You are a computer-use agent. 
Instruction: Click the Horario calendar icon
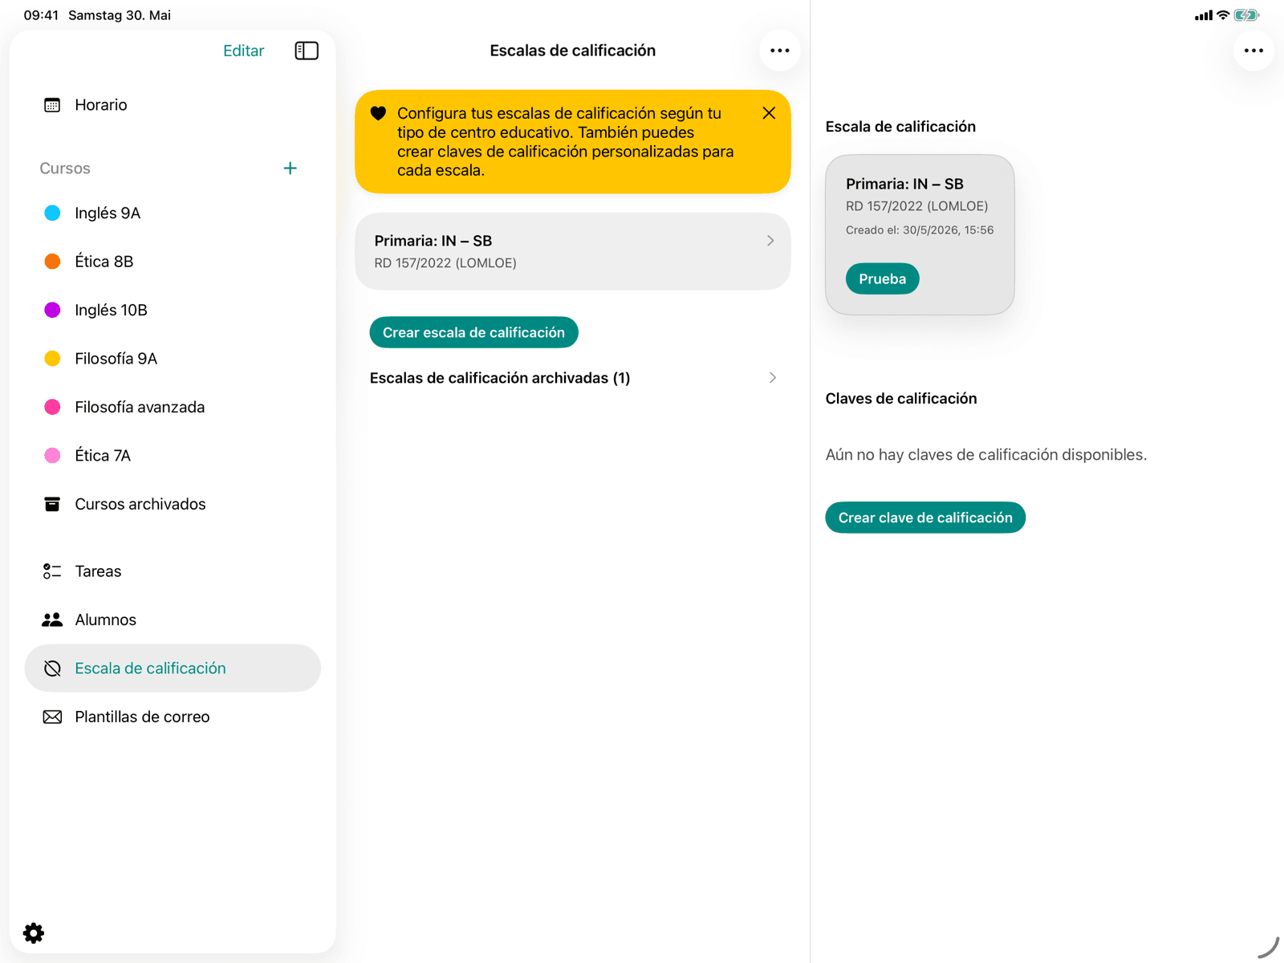click(x=52, y=105)
